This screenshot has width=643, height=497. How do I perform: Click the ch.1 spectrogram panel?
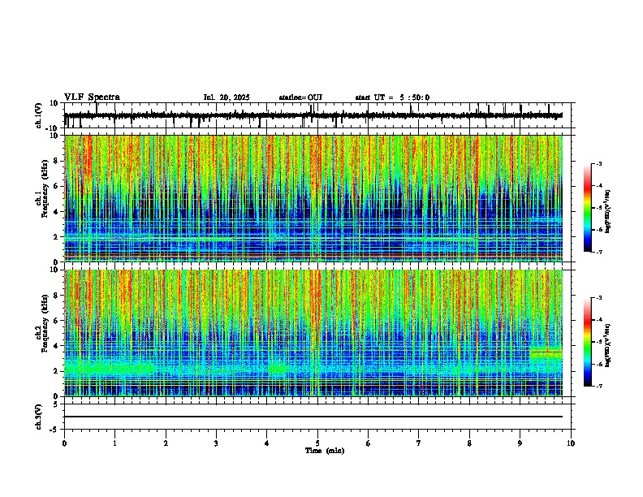point(313,198)
